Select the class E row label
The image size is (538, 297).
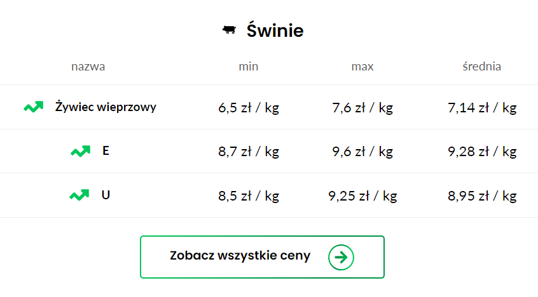(x=106, y=151)
